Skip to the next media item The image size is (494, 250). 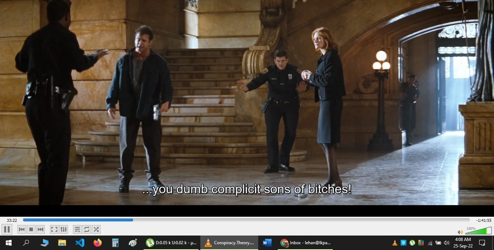(x=41, y=229)
